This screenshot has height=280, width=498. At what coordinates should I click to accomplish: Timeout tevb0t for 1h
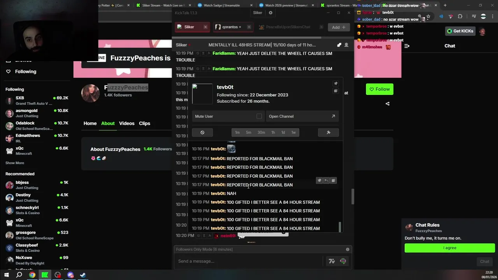click(273, 132)
